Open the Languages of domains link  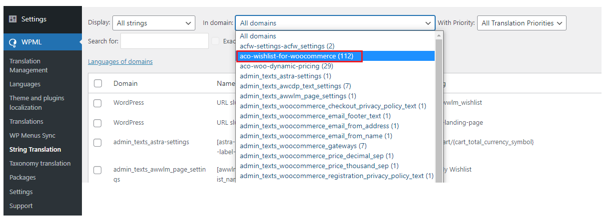(120, 61)
